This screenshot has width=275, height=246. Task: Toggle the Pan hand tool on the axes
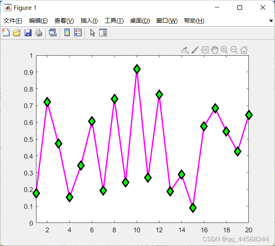coord(214,50)
